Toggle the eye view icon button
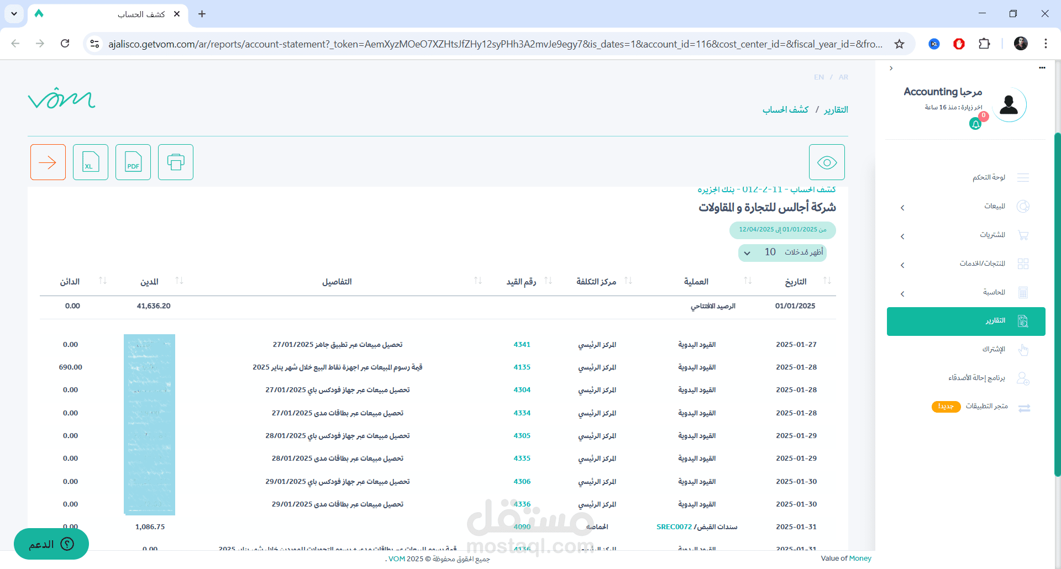The width and height of the screenshot is (1061, 569). click(x=827, y=162)
